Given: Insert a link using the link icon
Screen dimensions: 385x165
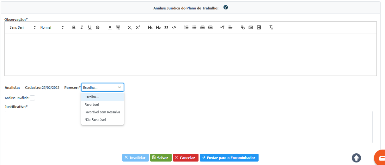Looking at the screenshot, I should point(243,27).
